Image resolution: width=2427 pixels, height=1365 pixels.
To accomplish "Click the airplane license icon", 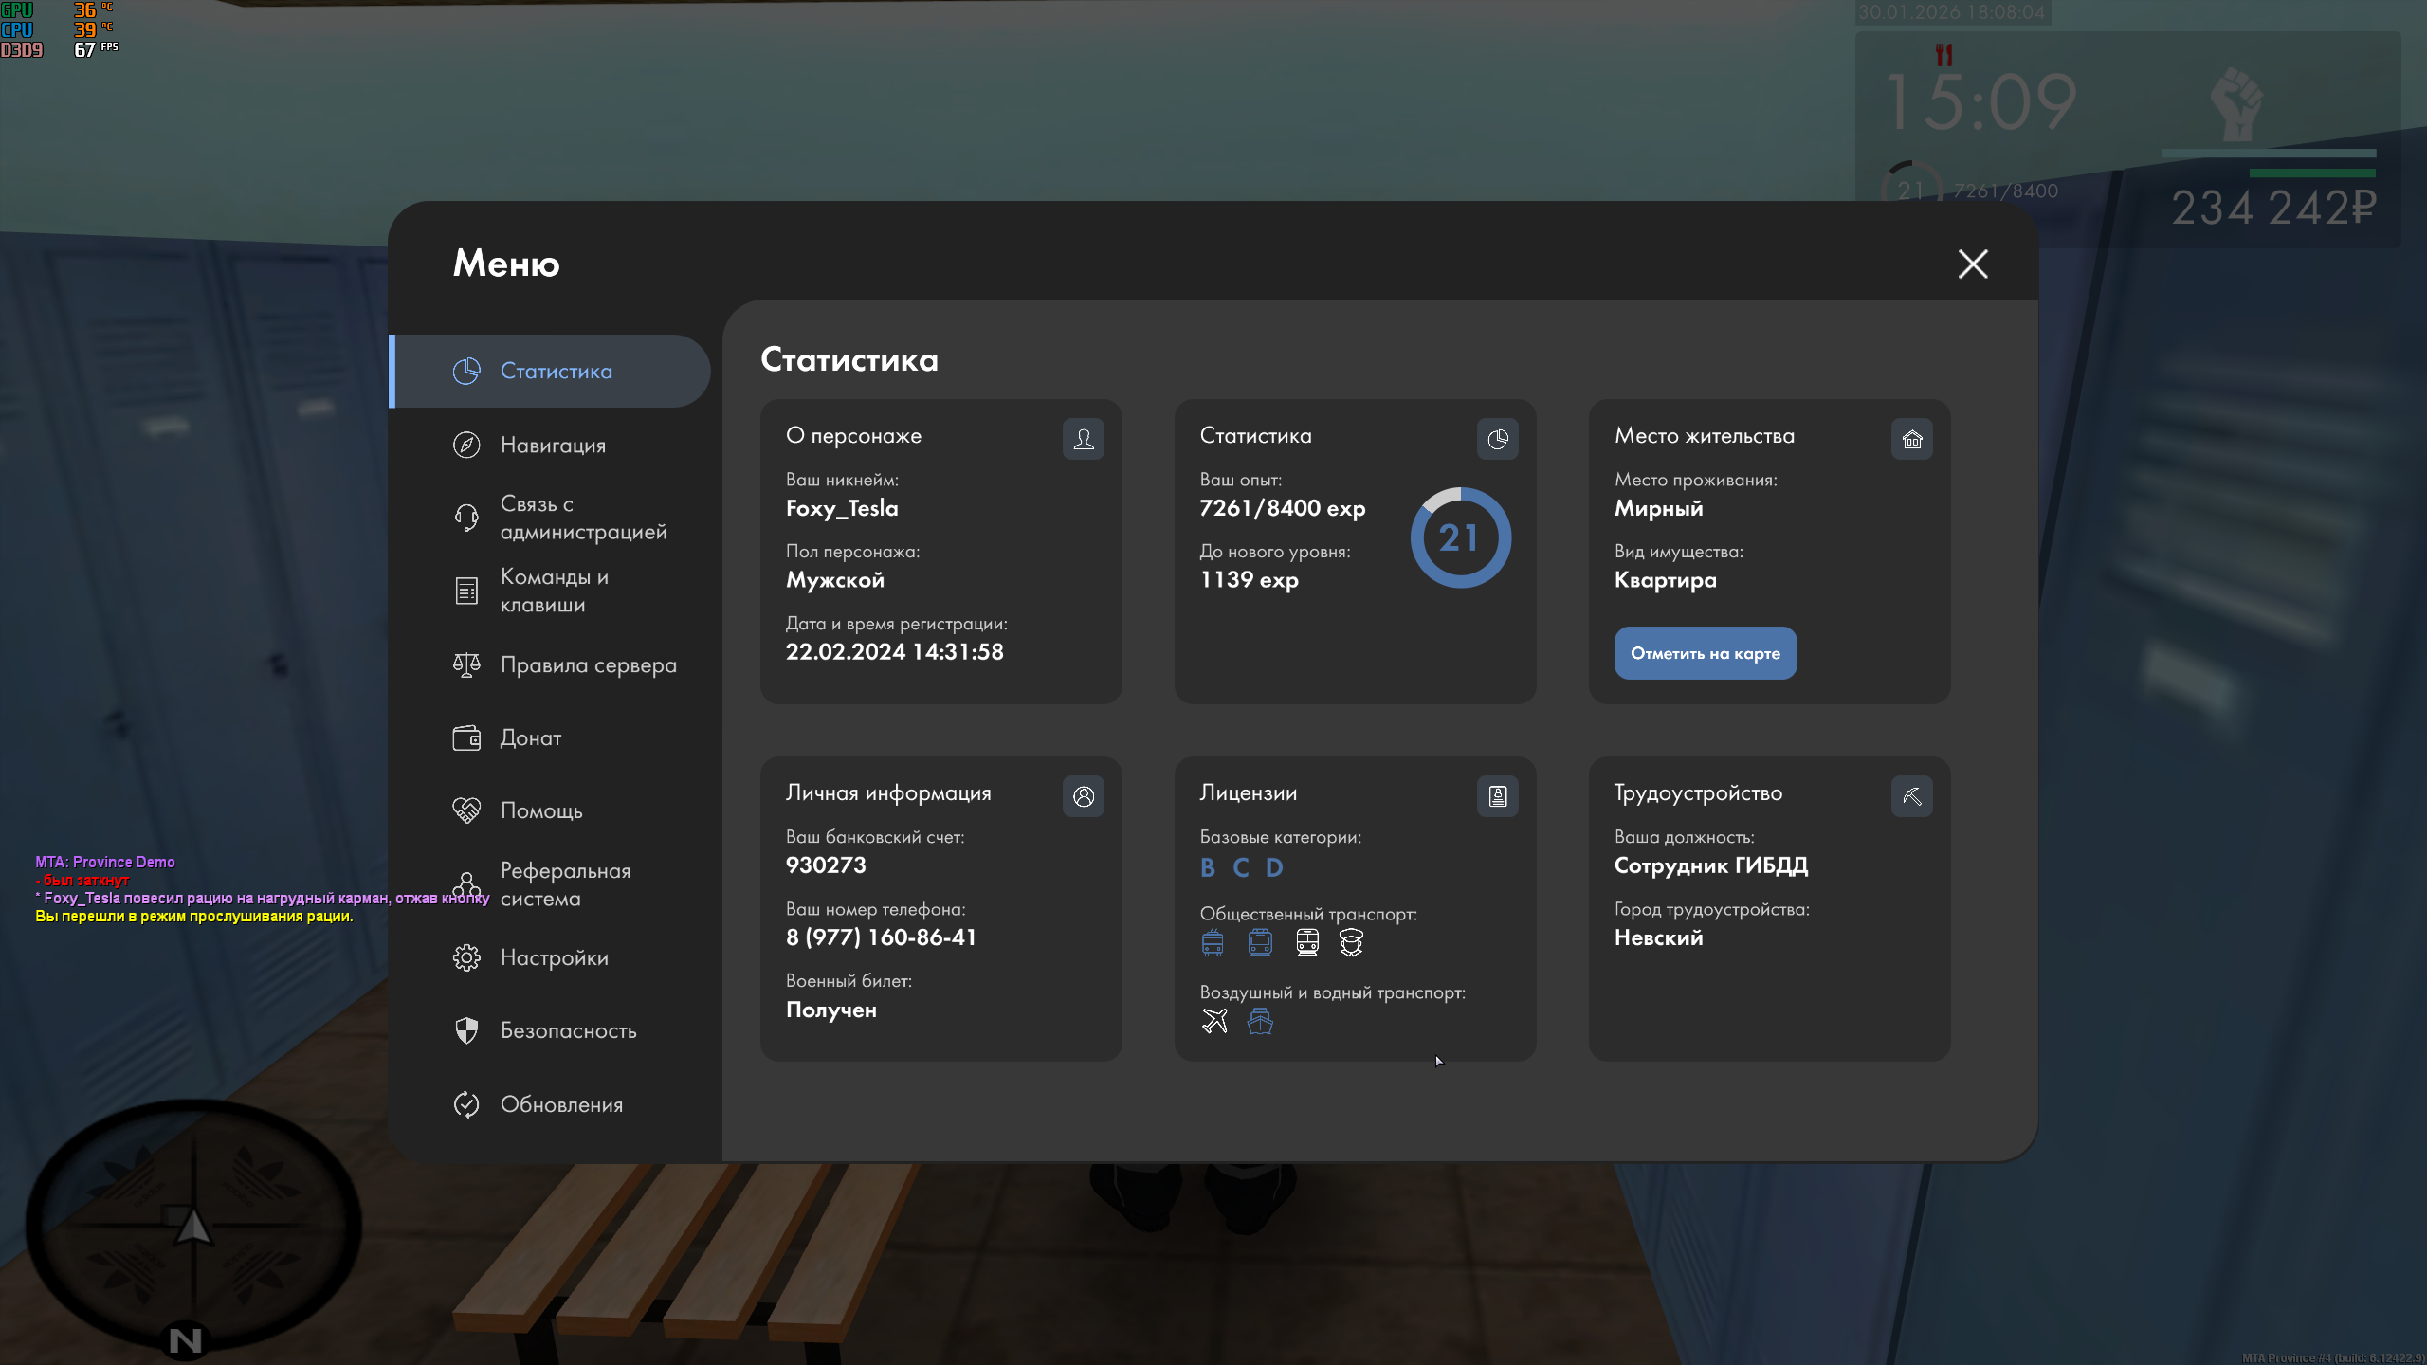I will pyautogui.click(x=1214, y=1021).
